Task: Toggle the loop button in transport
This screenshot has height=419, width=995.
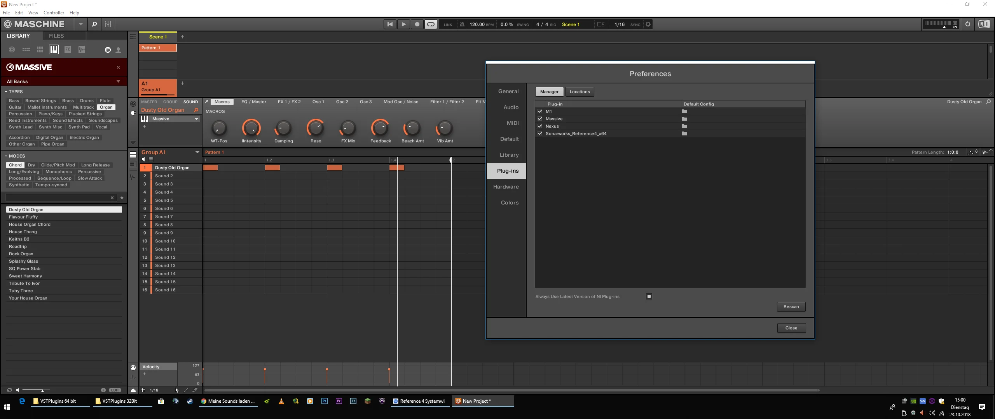Action: click(431, 24)
